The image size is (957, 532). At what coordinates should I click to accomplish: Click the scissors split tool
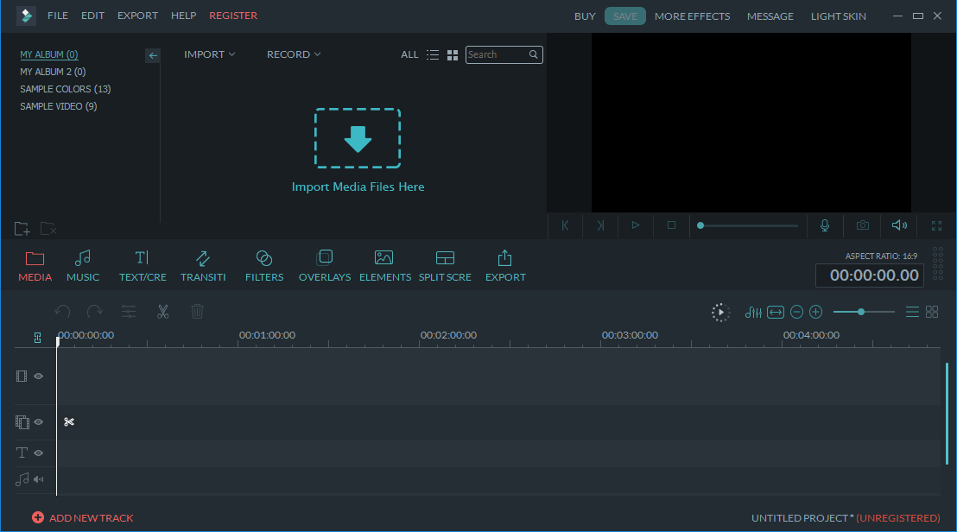pos(162,312)
